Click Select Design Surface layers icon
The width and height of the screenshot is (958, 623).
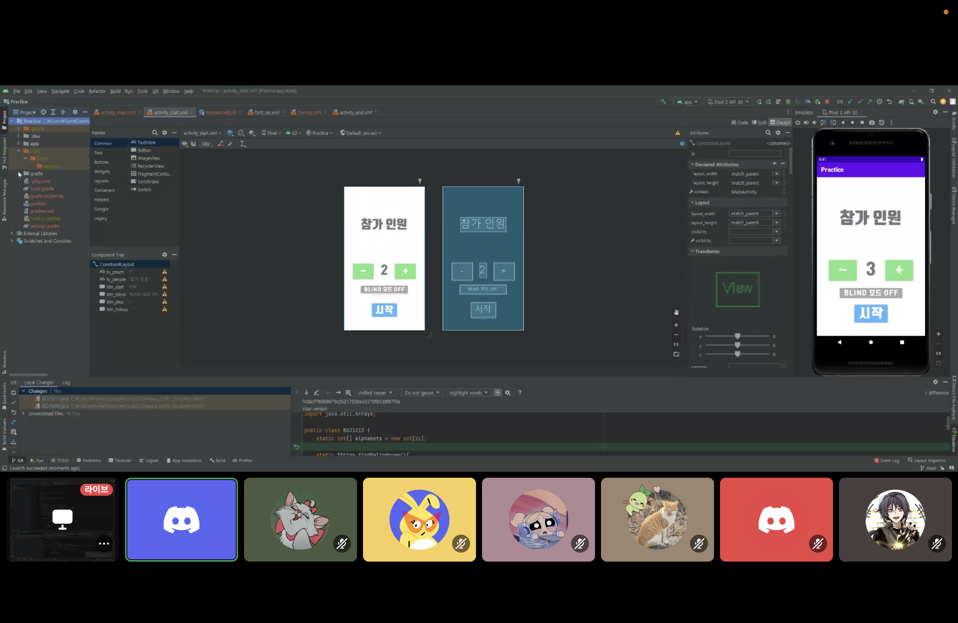pos(230,133)
